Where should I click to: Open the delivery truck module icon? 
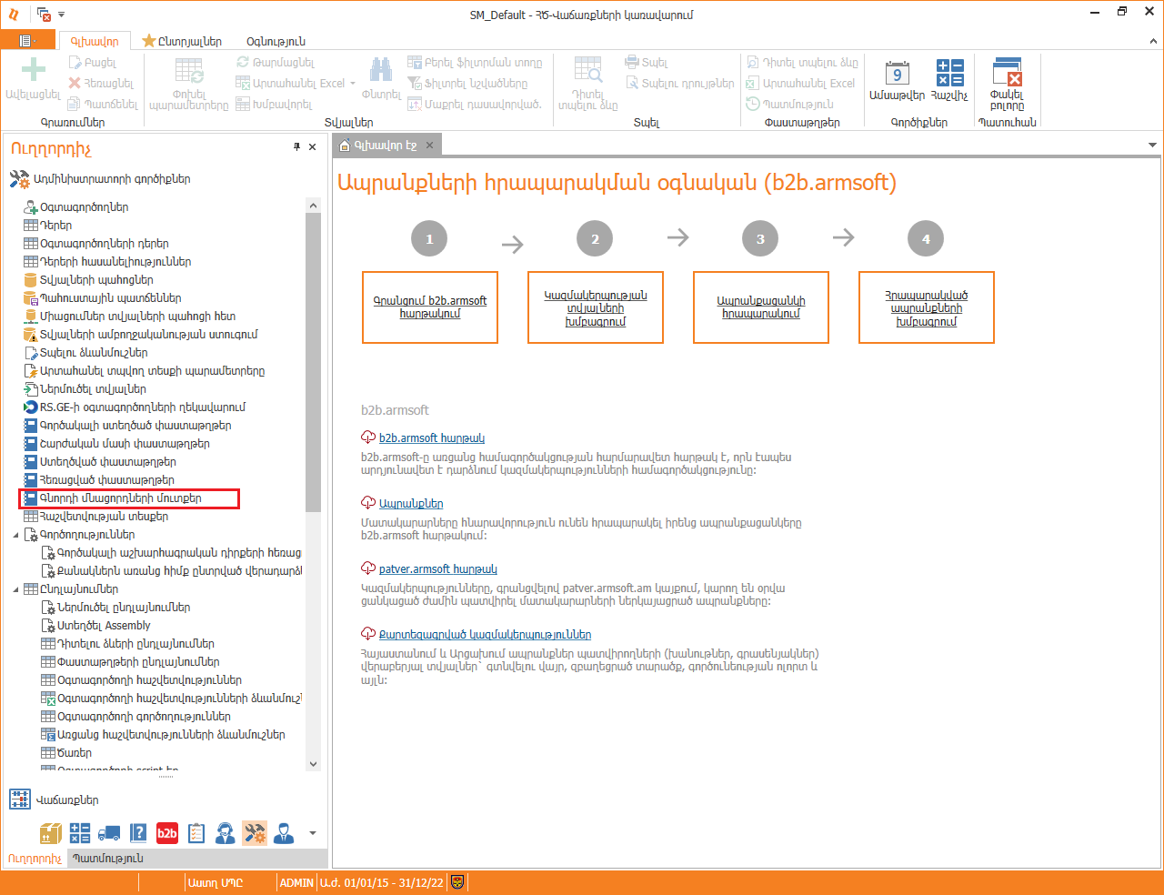109,832
